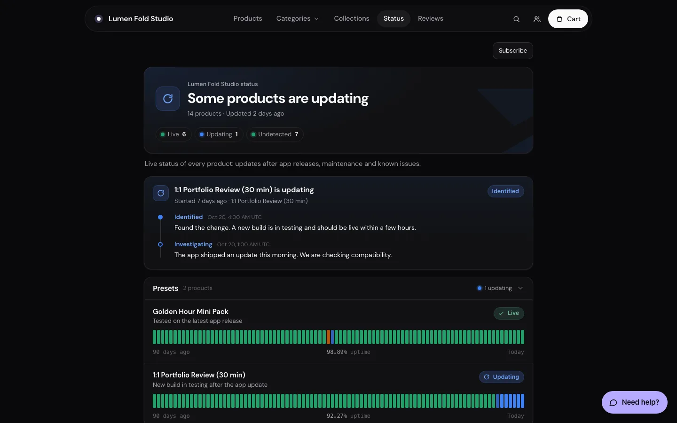The height and width of the screenshot is (423, 677).
Task: Click the refresh icon beside incident title
Action: click(161, 193)
